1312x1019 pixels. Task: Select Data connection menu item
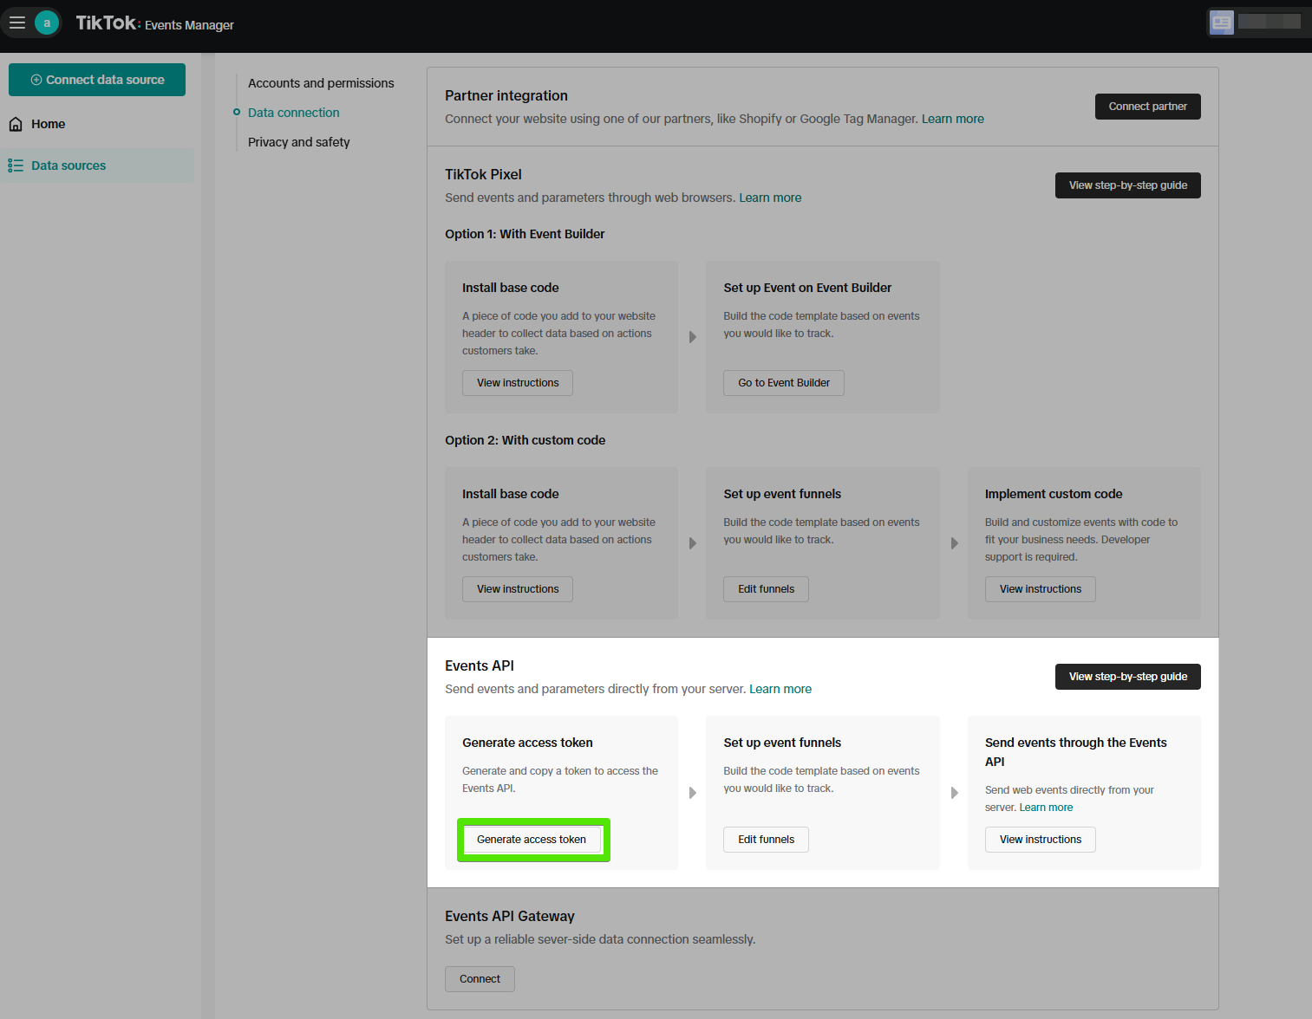pos(293,113)
